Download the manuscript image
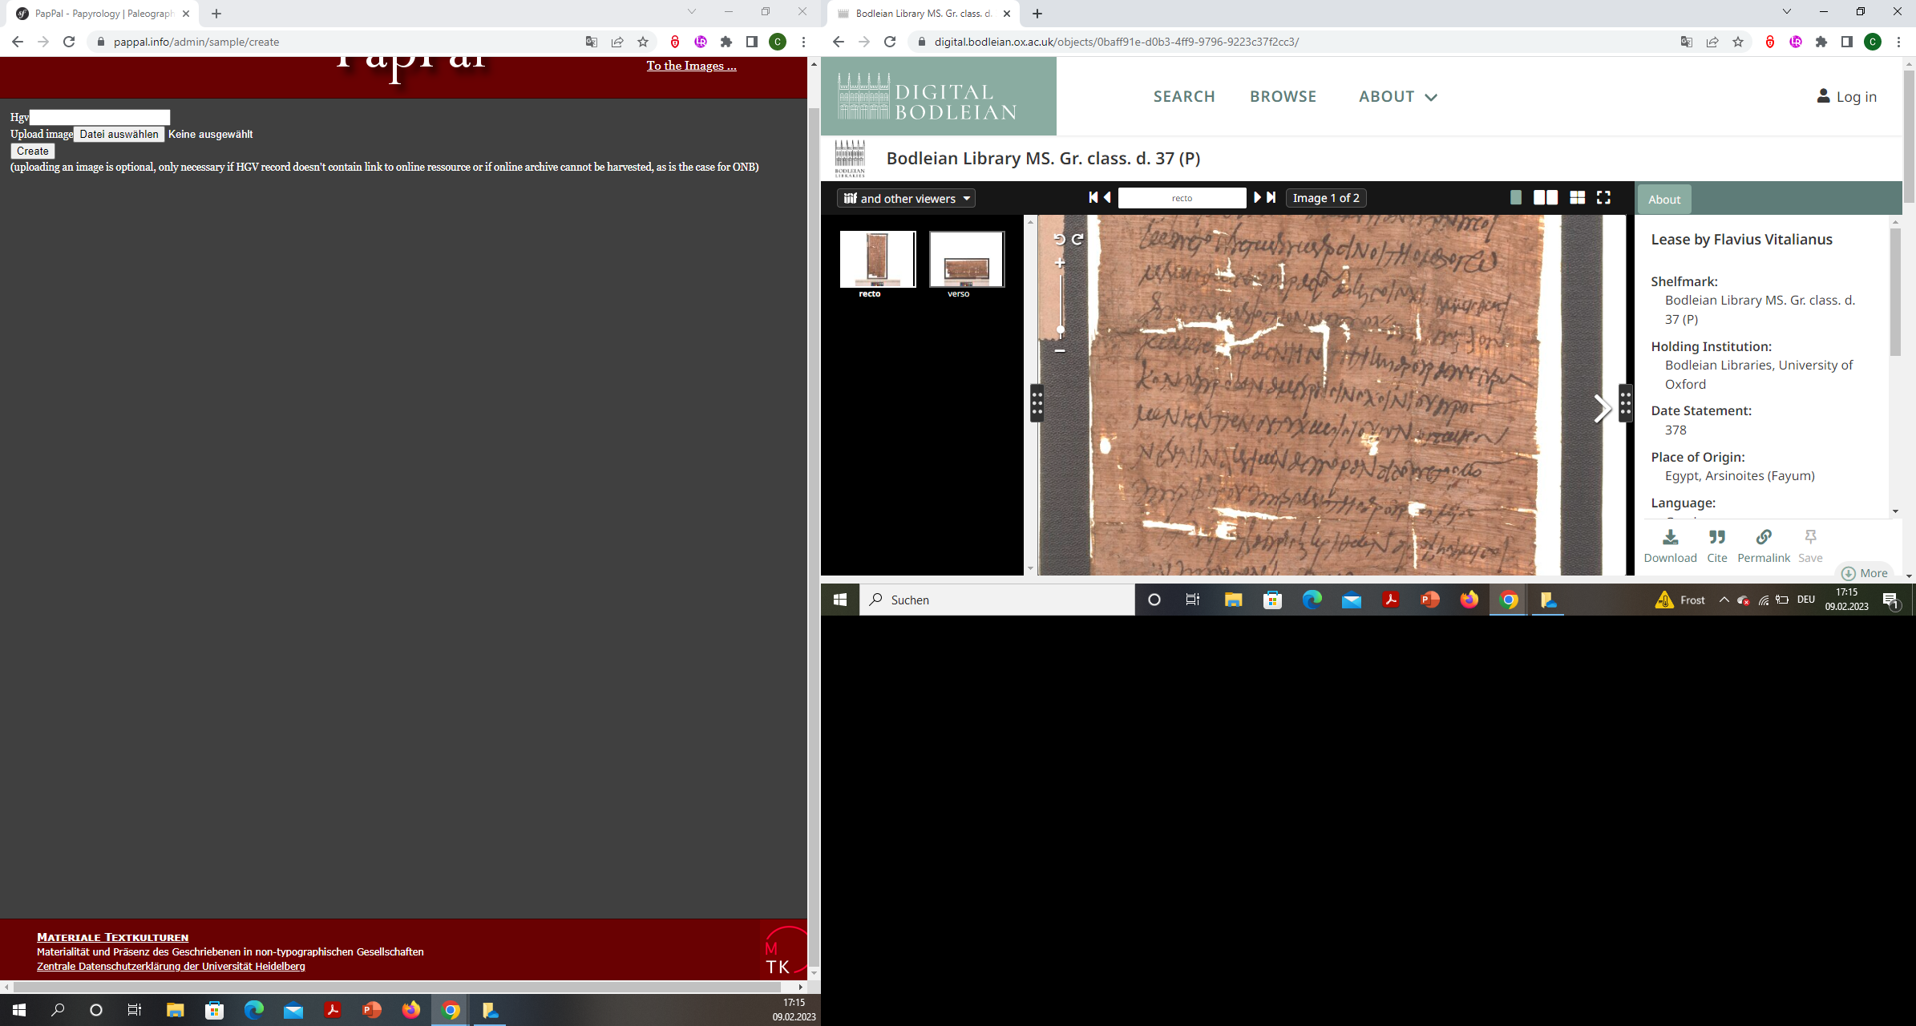 (1670, 546)
